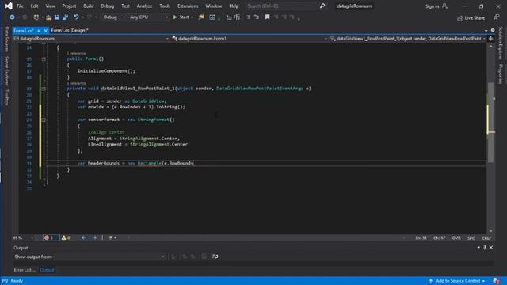507x285 pixels.
Task: Click the split editor icon at right
Action: tap(491, 39)
